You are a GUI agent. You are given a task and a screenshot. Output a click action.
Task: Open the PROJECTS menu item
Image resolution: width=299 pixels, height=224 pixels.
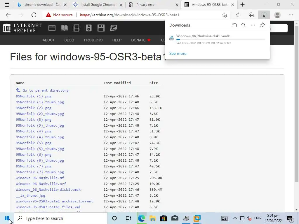(x=93, y=40)
